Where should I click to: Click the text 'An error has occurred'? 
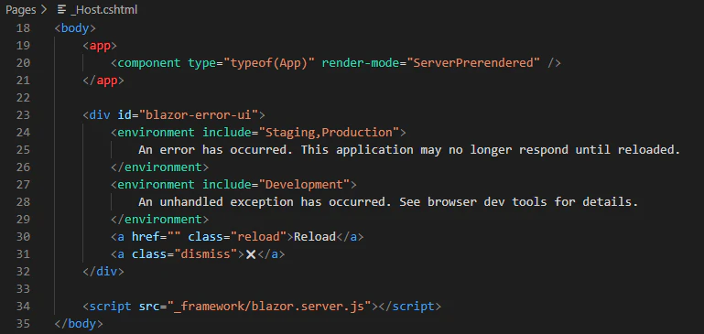[x=212, y=149]
